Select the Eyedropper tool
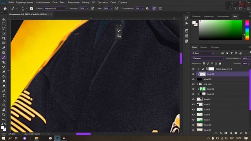Screen dimensions: 251x141 point(4,48)
